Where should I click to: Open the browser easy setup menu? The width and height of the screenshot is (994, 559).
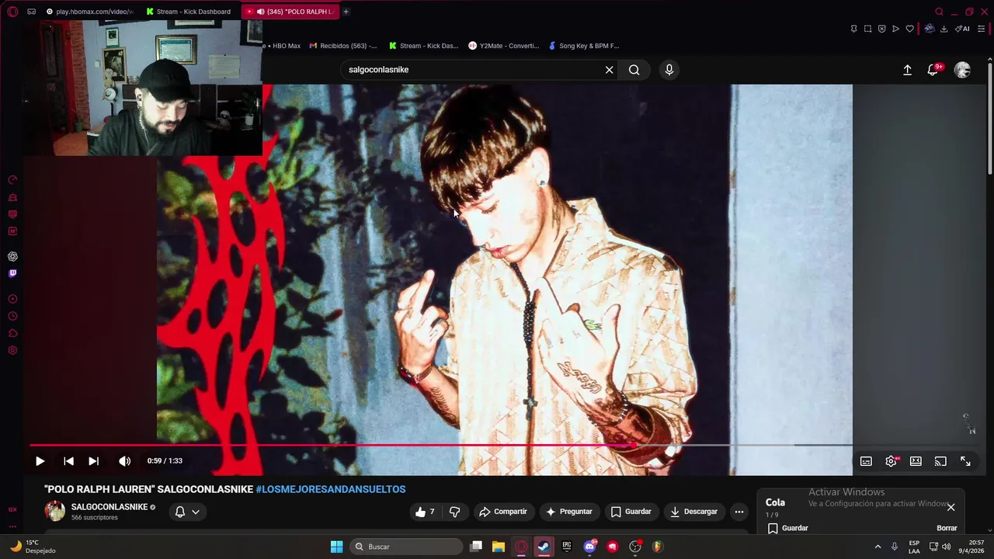(981, 29)
